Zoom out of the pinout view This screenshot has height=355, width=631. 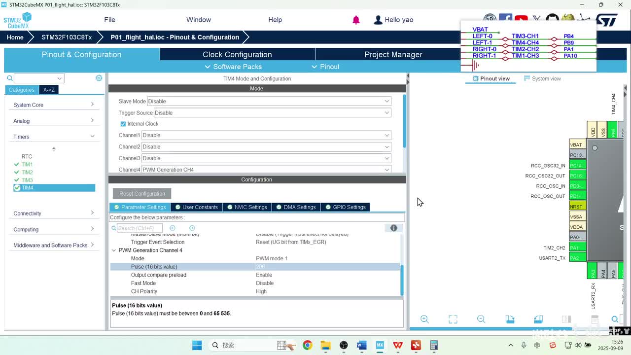481,319
